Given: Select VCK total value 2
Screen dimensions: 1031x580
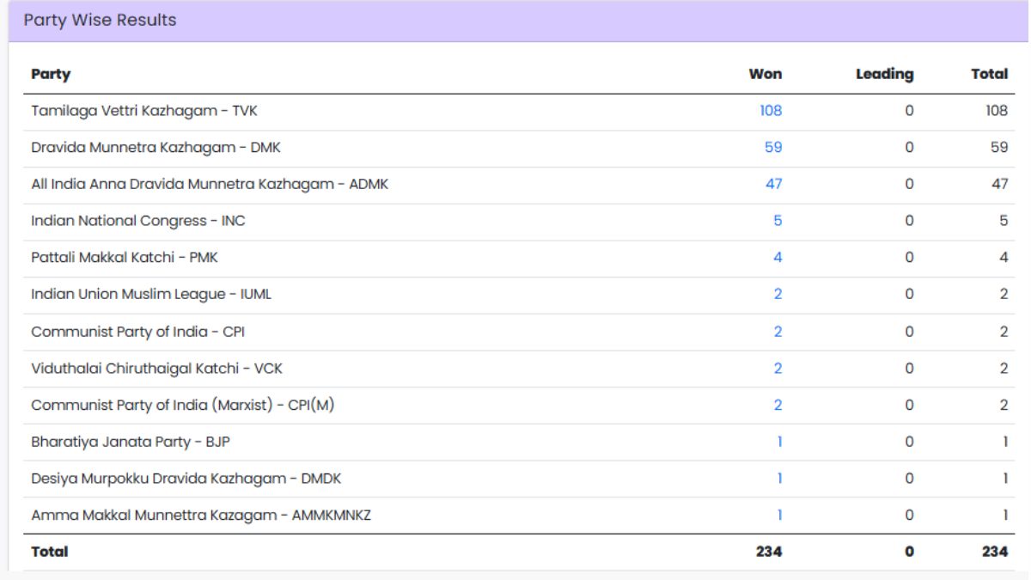Looking at the screenshot, I should pyautogui.click(x=1004, y=368).
